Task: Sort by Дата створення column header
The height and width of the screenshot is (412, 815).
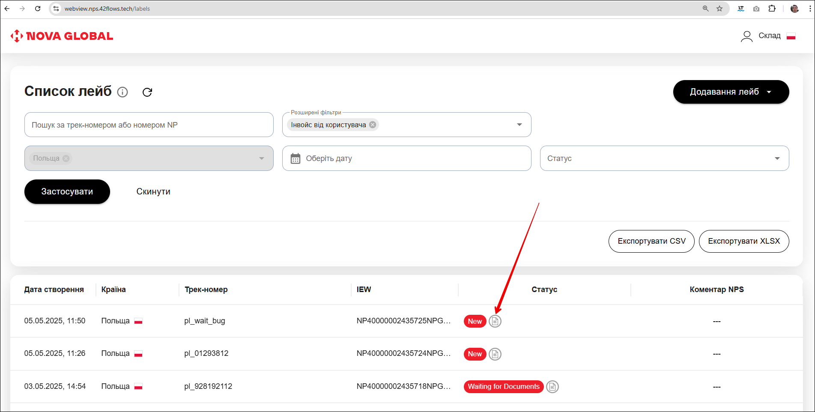Action: [54, 290]
